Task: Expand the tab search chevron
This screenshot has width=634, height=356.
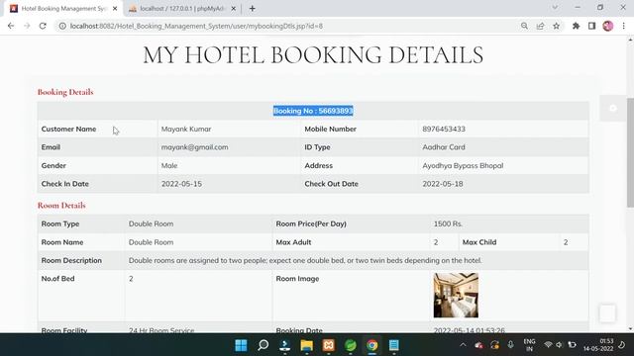Action: 555,7
